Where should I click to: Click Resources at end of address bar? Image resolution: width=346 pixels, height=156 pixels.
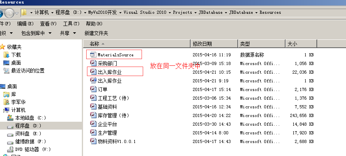[270, 13]
